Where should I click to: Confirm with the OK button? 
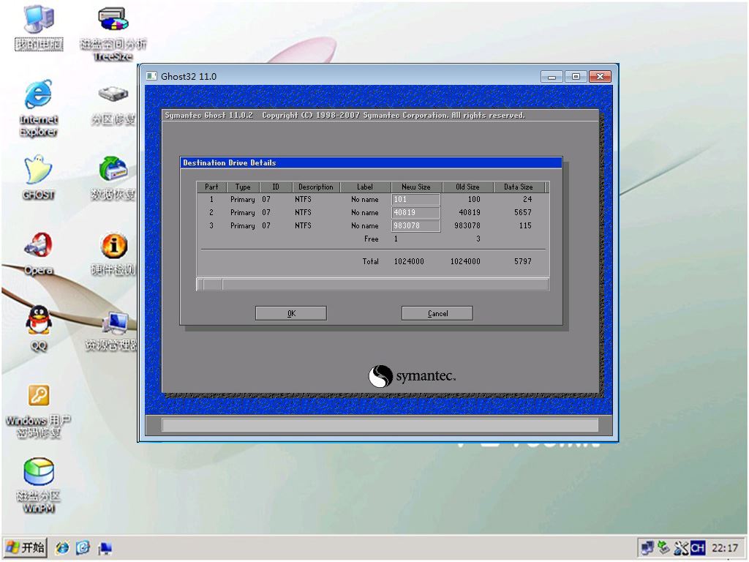[291, 313]
